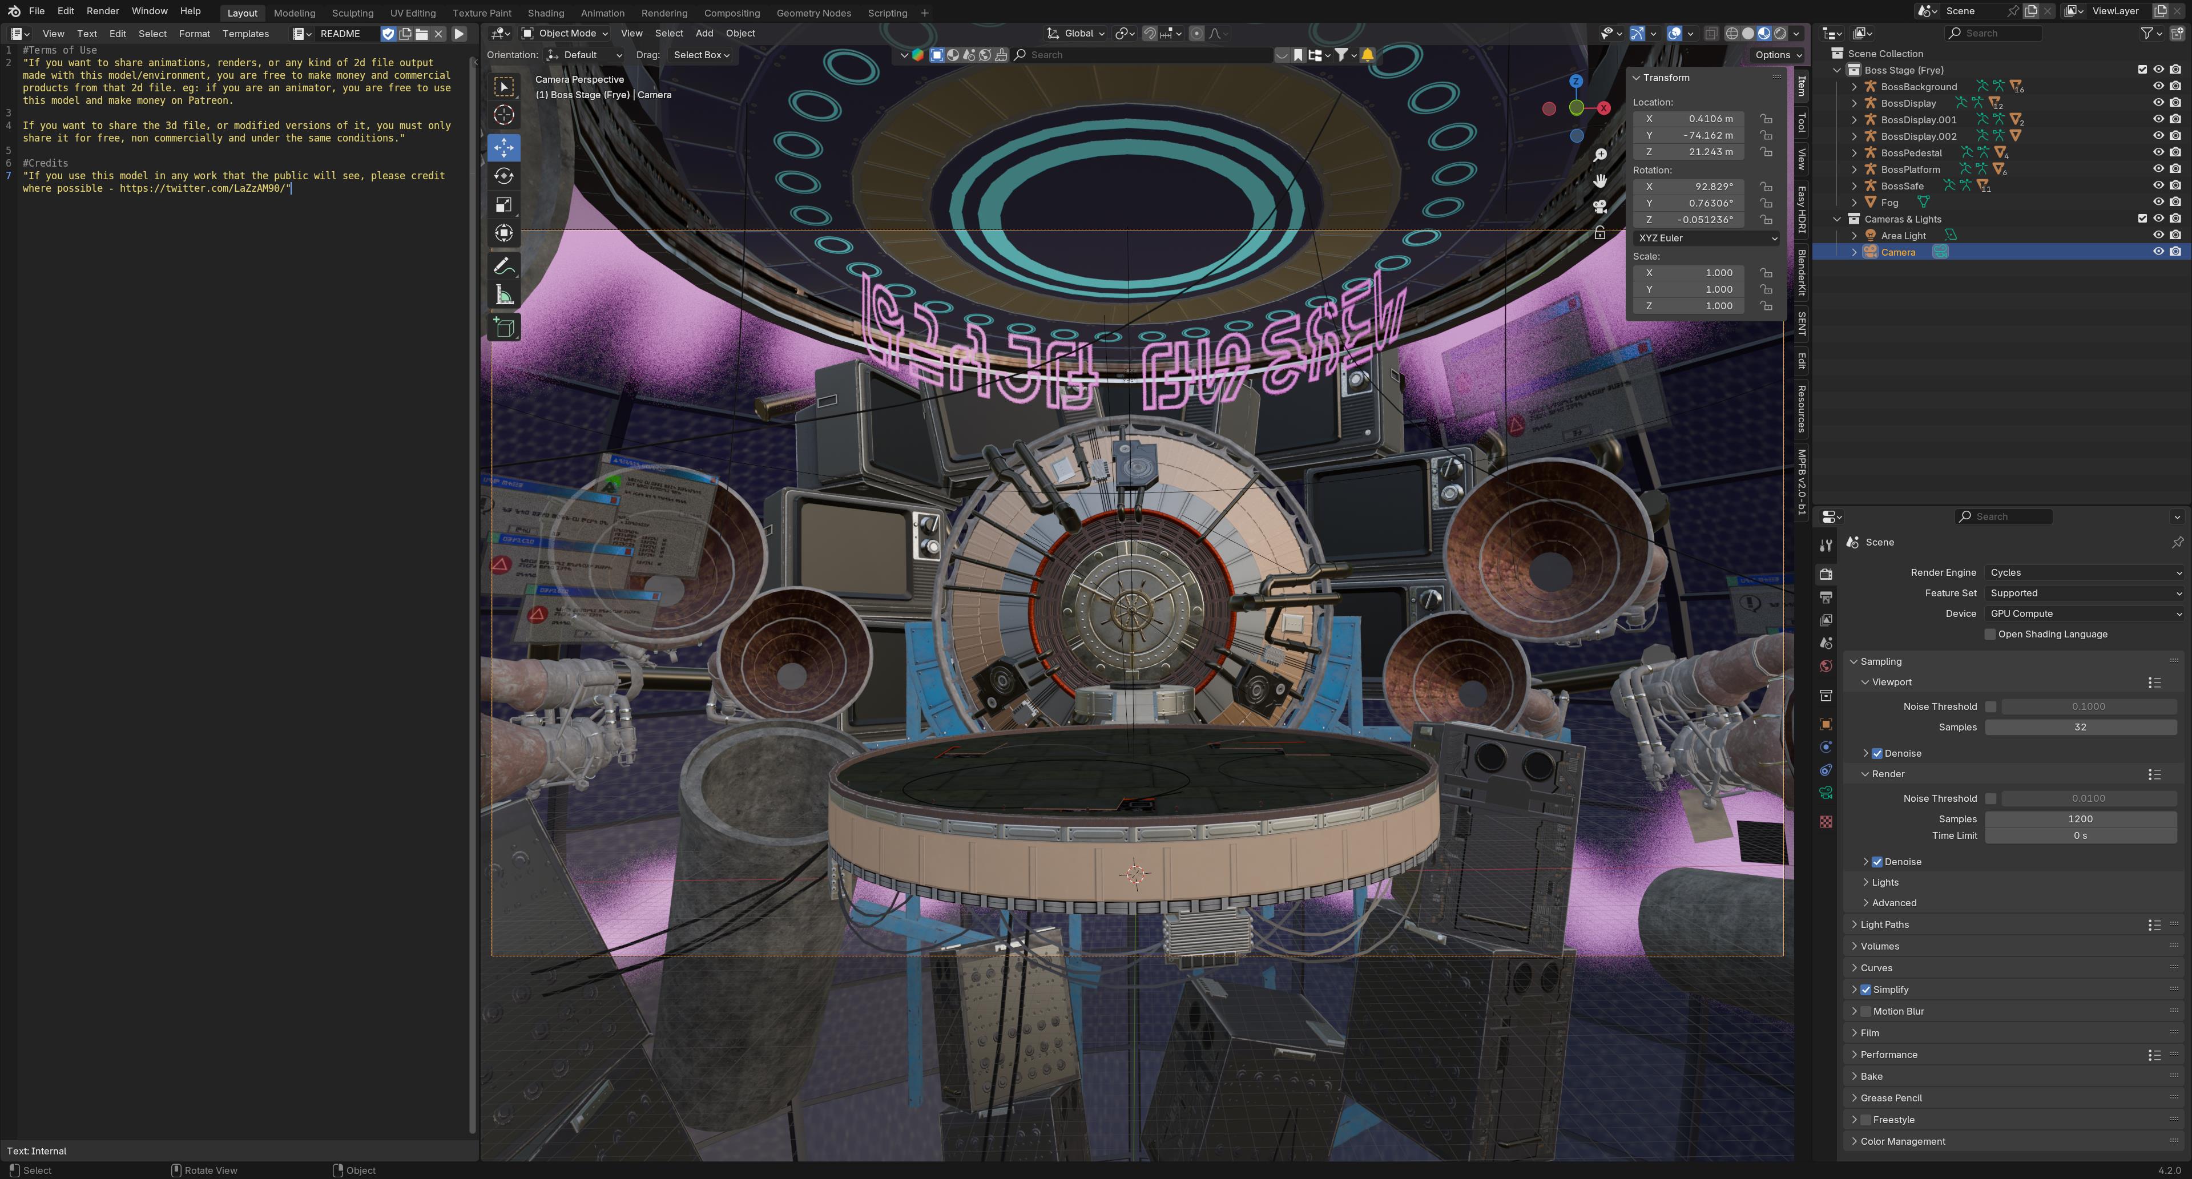Enable the Motion Blur checkbox

(x=1866, y=1012)
